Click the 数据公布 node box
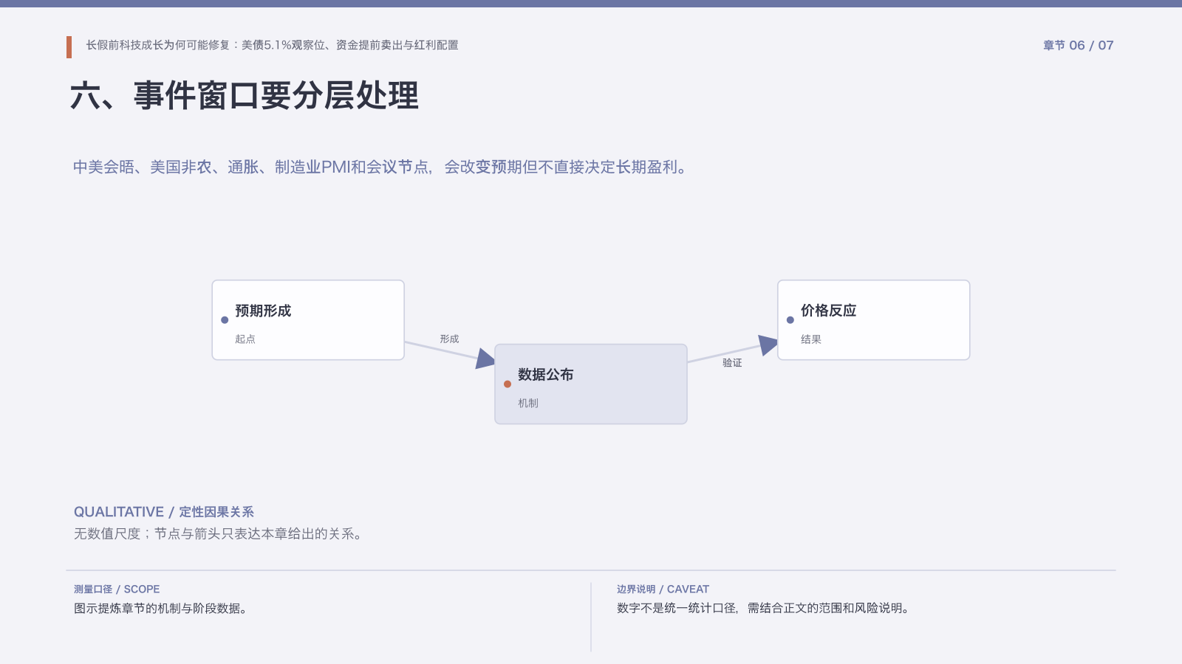Image resolution: width=1182 pixels, height=664 pixels. tap(591, 384)
